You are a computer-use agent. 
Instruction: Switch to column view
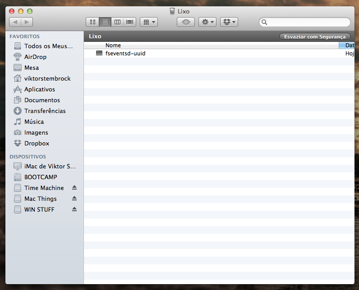click(117, 22)
